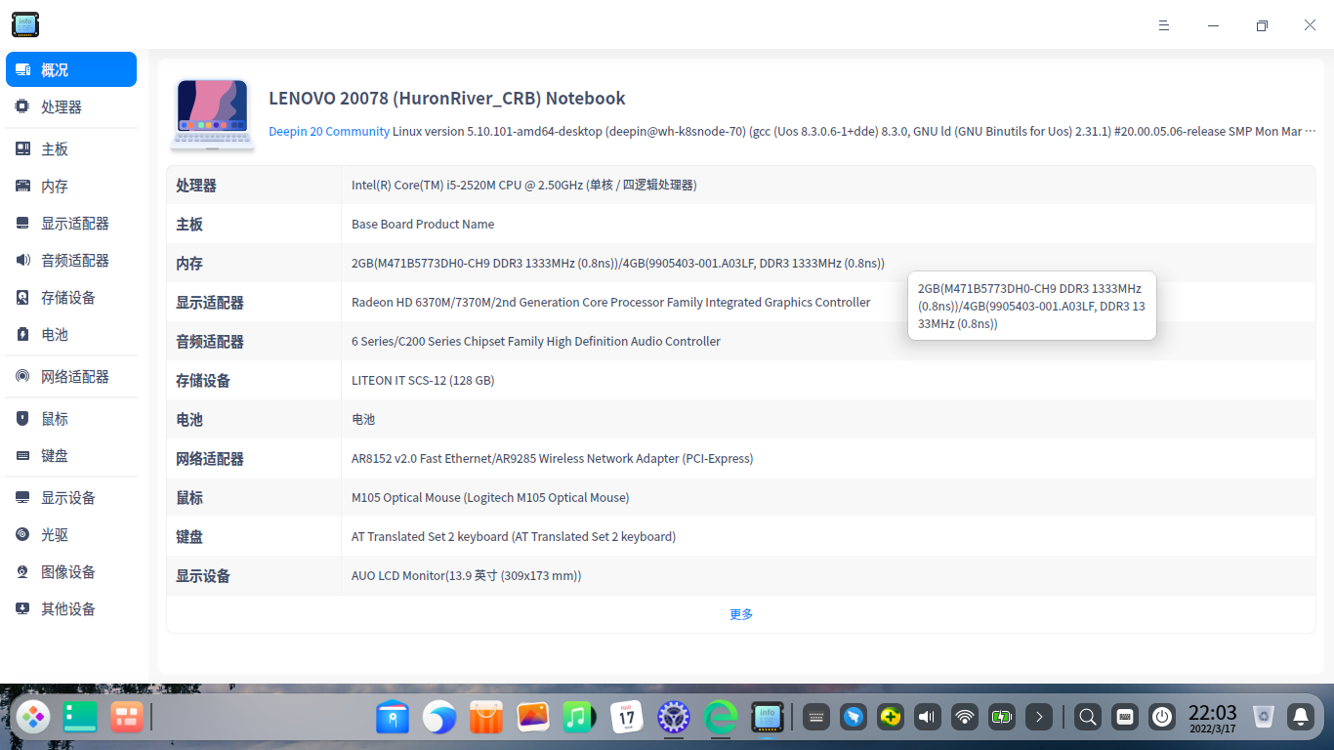This screenshot has width=1334, height=750.
Task: Open the 内存 memory section
Action: 71,186
